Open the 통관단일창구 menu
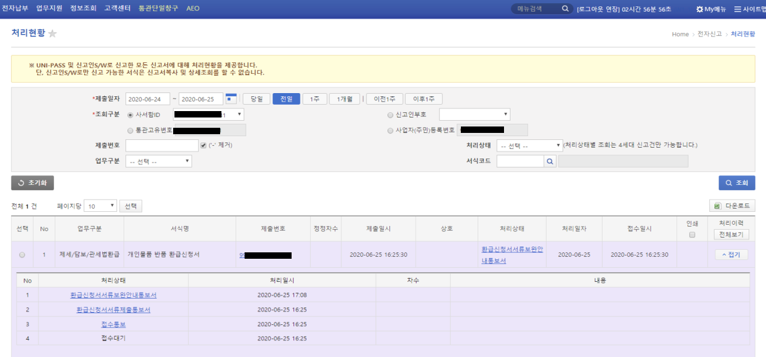The height and width of the screenshot is (357, 766). point(158,9)
